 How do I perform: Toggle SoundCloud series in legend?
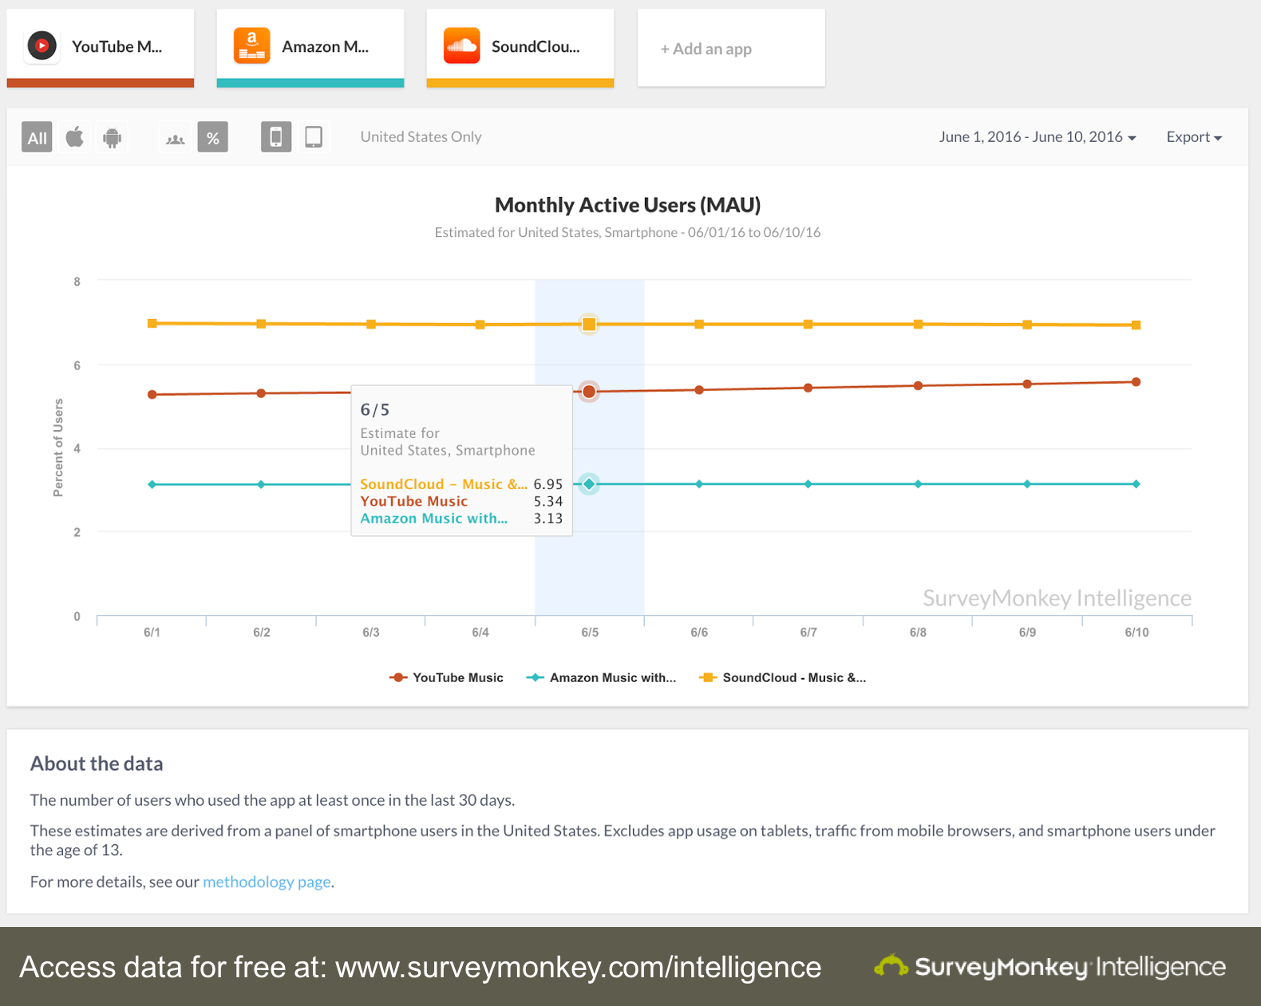782,677
